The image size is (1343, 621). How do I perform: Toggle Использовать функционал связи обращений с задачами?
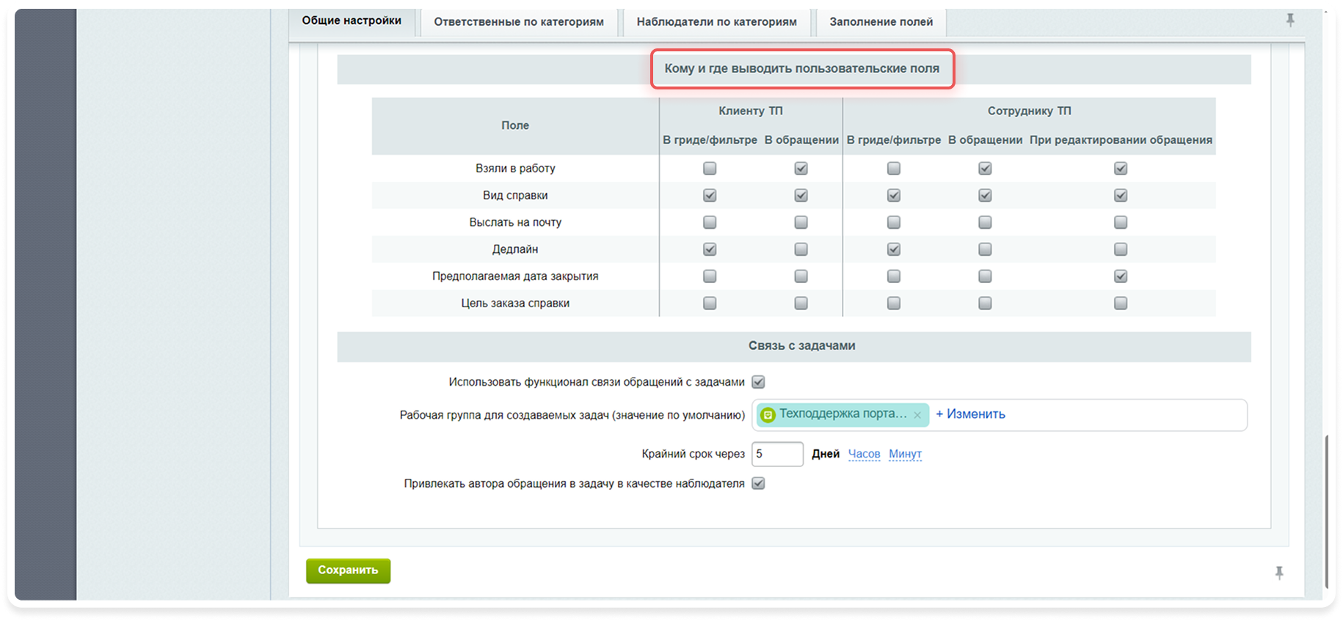tap(758, 382)
